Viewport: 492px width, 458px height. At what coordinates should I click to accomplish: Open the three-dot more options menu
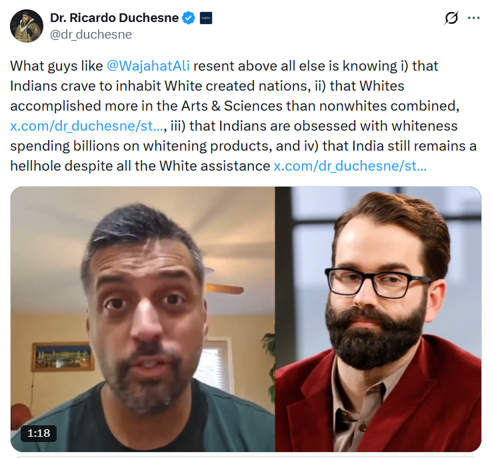point(473,18)
